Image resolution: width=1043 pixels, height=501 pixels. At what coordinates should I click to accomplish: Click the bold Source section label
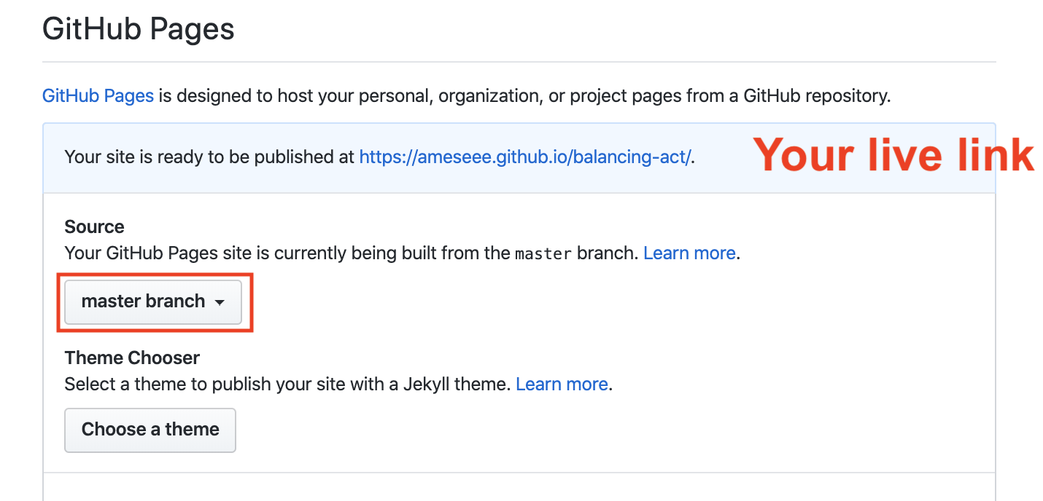(94, 226)
